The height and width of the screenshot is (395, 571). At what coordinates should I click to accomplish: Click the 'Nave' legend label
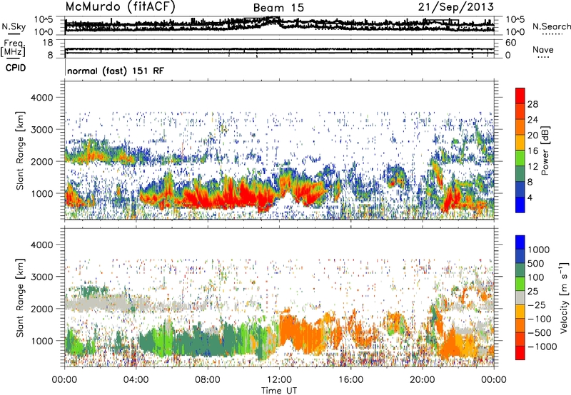click(x=542, y=50)
